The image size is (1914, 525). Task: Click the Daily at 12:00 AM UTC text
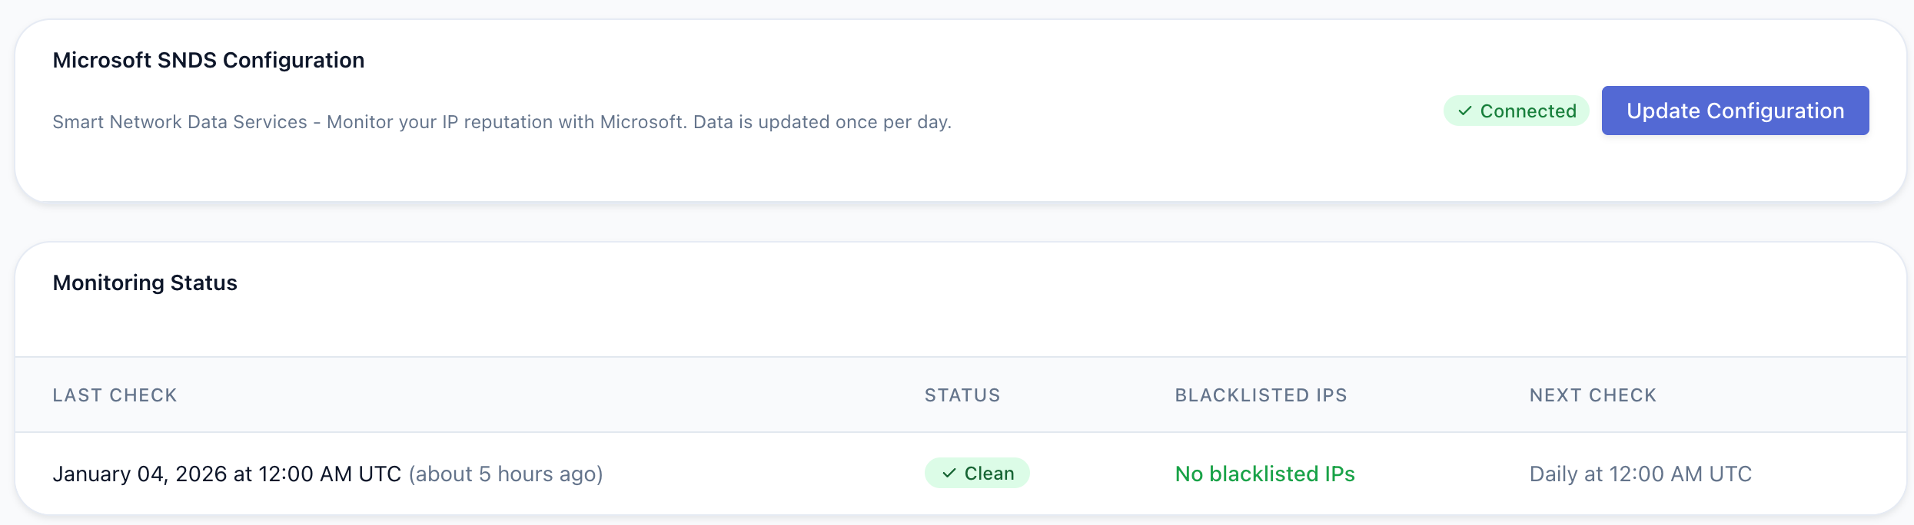coord(1640,474)
